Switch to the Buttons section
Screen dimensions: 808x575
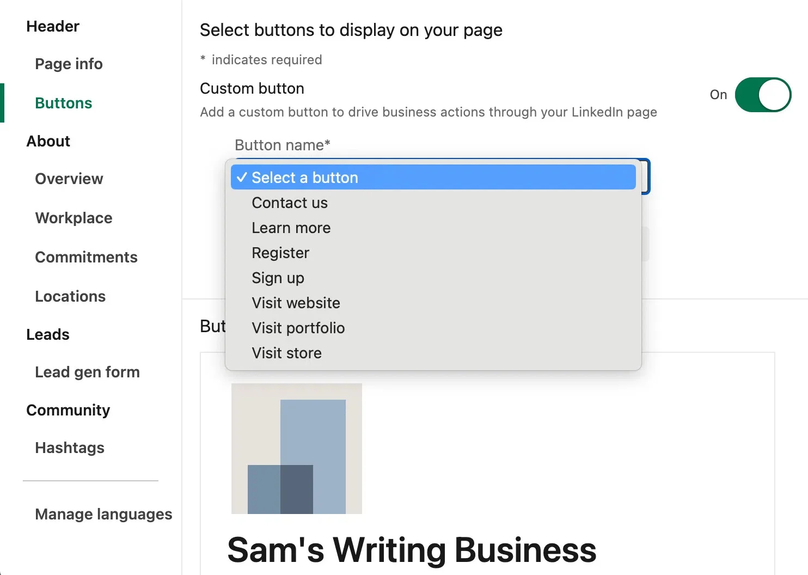coord(63,103)
